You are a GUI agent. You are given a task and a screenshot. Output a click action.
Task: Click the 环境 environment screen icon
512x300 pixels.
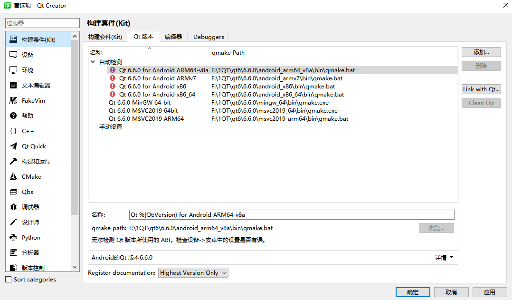pyautogui.click(x=13, y=70)
